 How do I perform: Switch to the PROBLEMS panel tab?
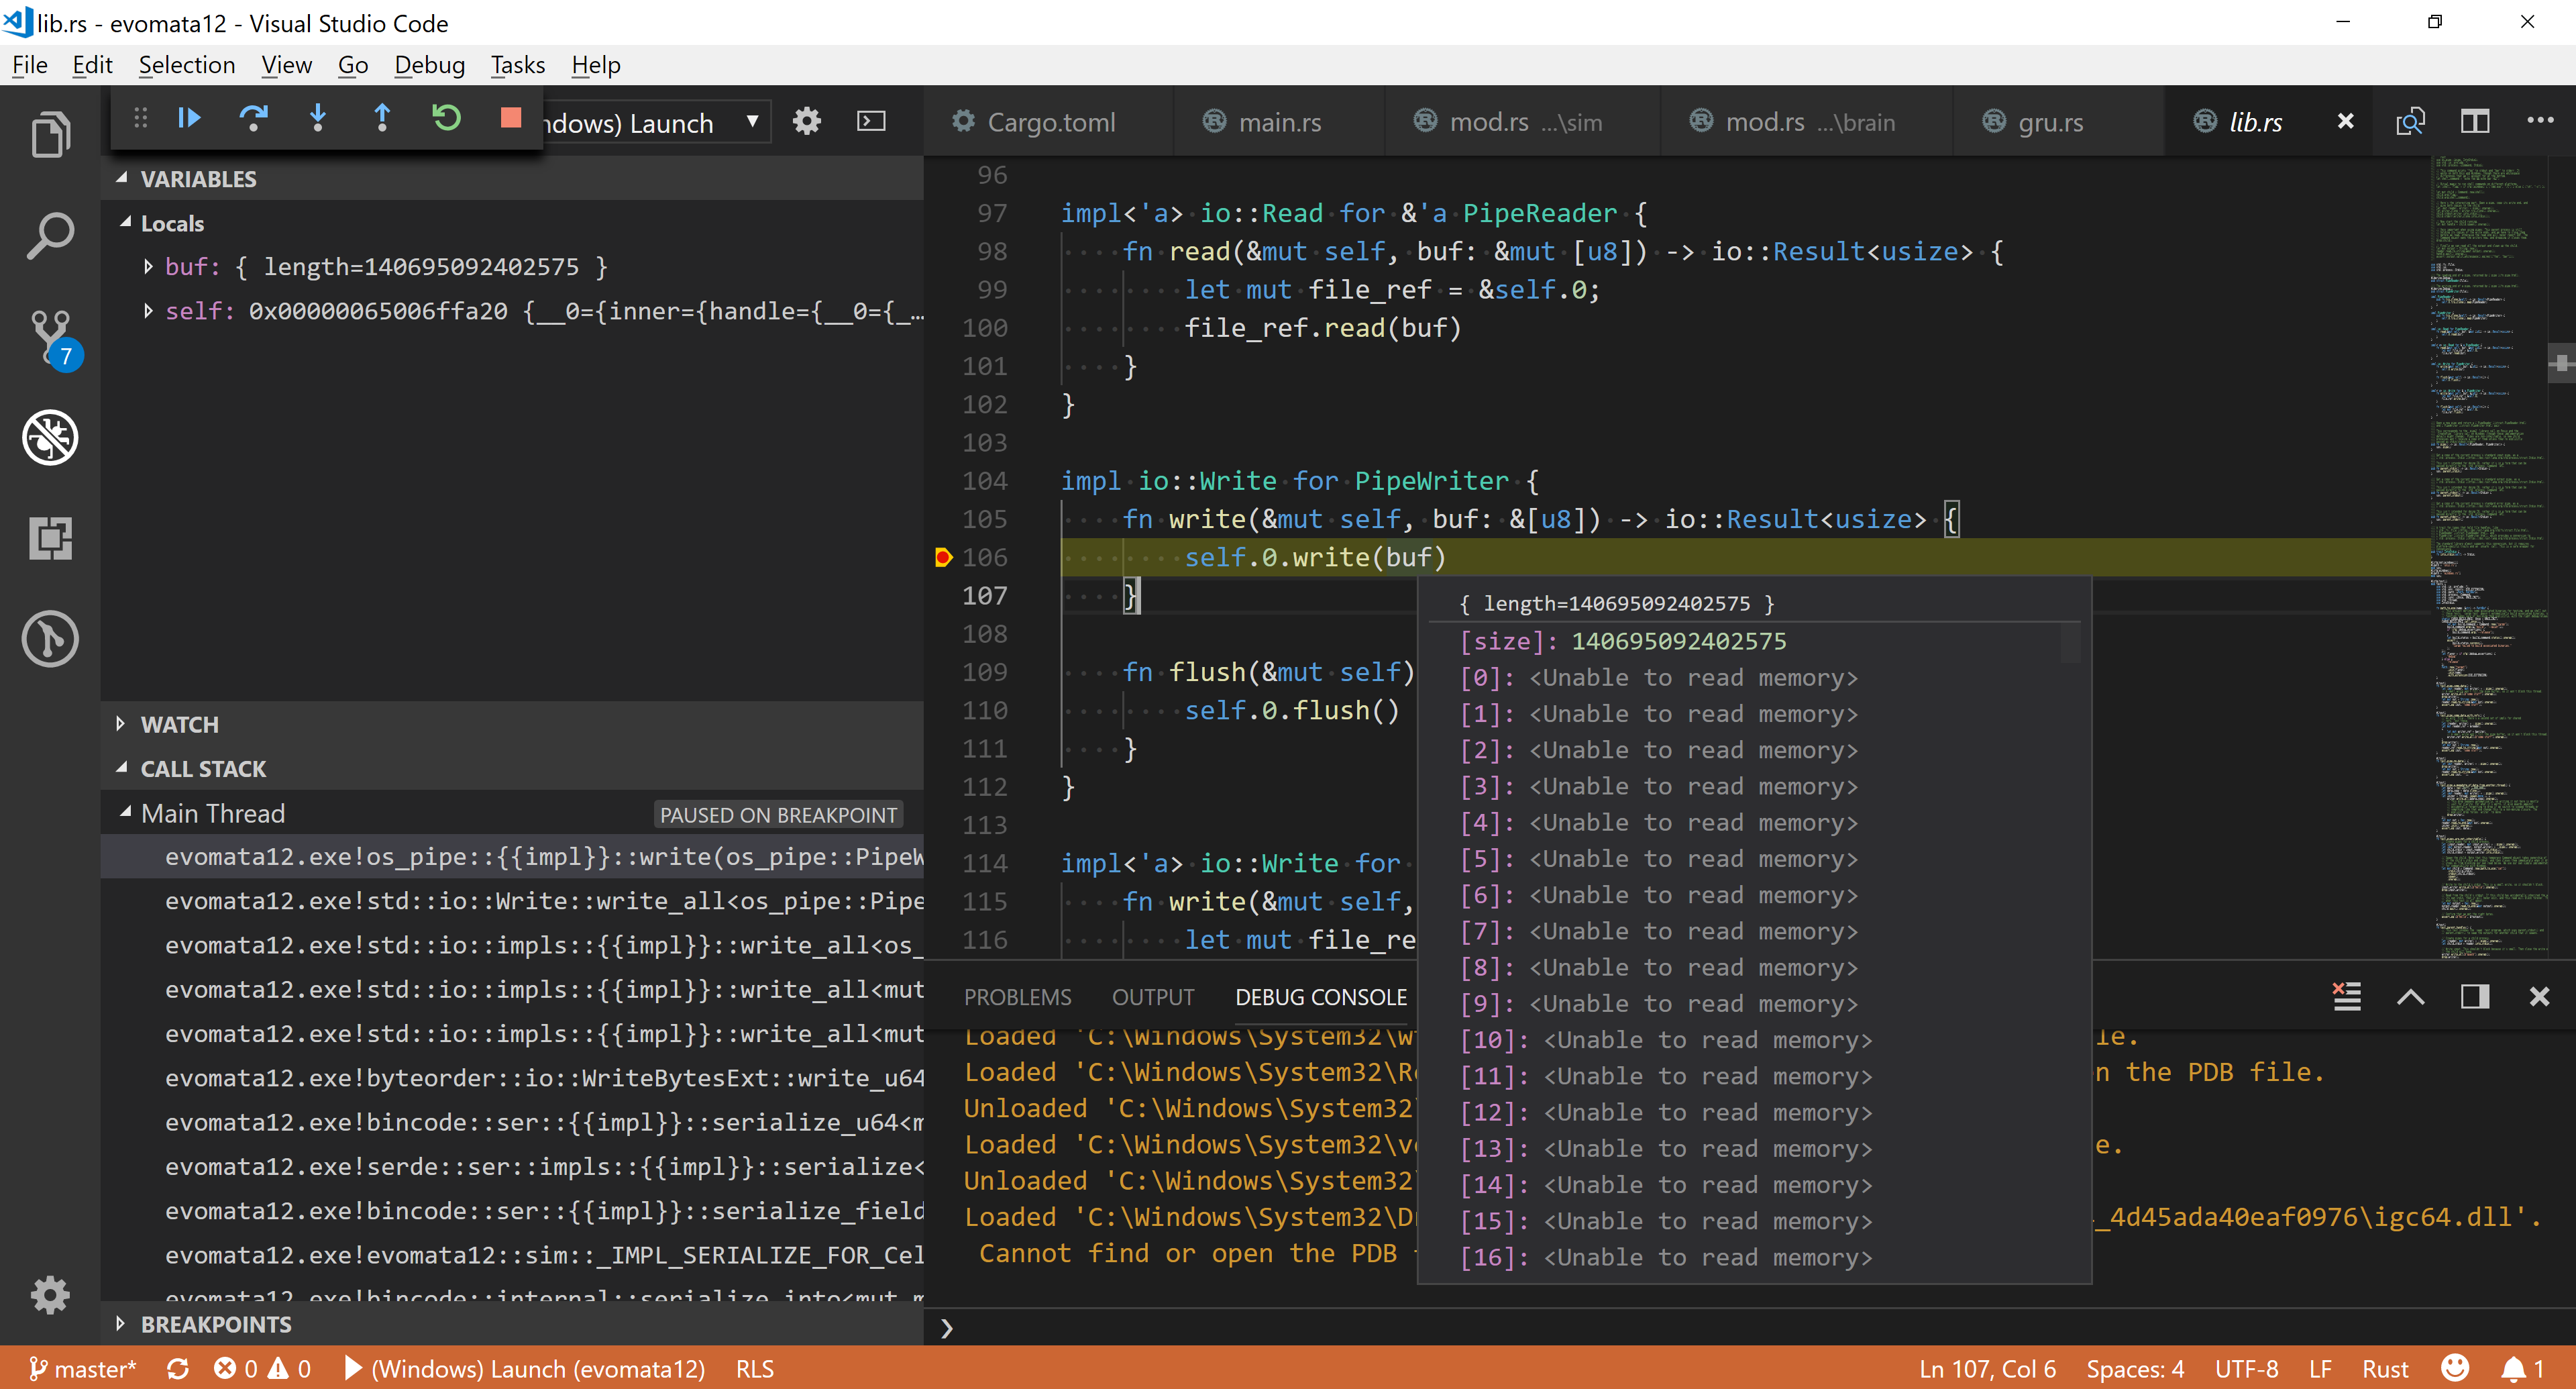pos(1017,997)
